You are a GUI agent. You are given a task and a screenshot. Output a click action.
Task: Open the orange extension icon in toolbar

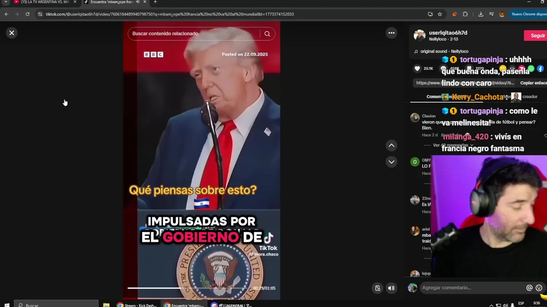point(454,14)
